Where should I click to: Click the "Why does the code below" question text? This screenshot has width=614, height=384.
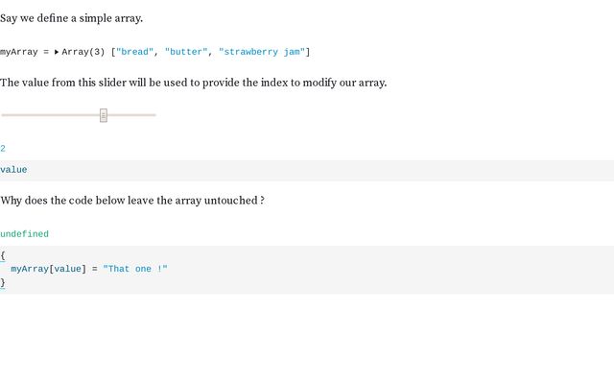coord(132,201)
